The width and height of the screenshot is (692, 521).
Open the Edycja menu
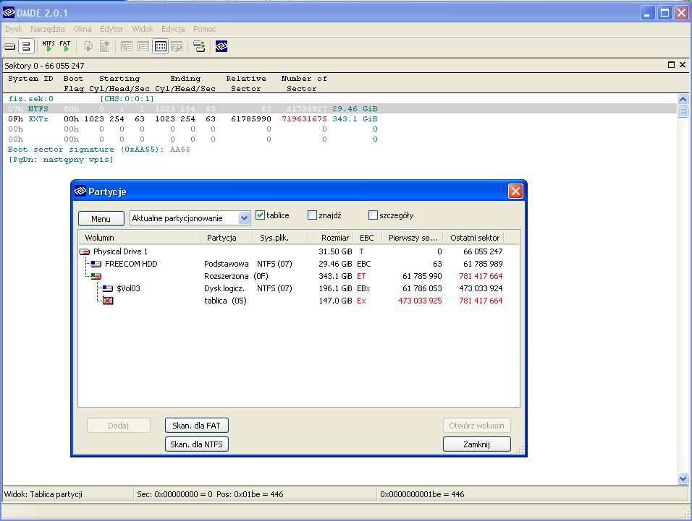(x=173, y=29)
